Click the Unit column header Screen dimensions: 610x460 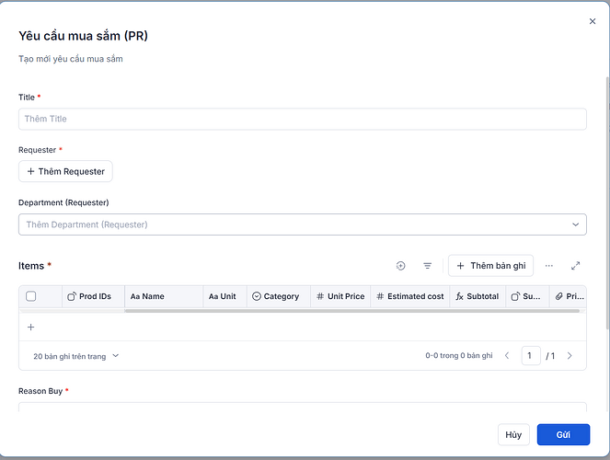(x=224, y=296)
